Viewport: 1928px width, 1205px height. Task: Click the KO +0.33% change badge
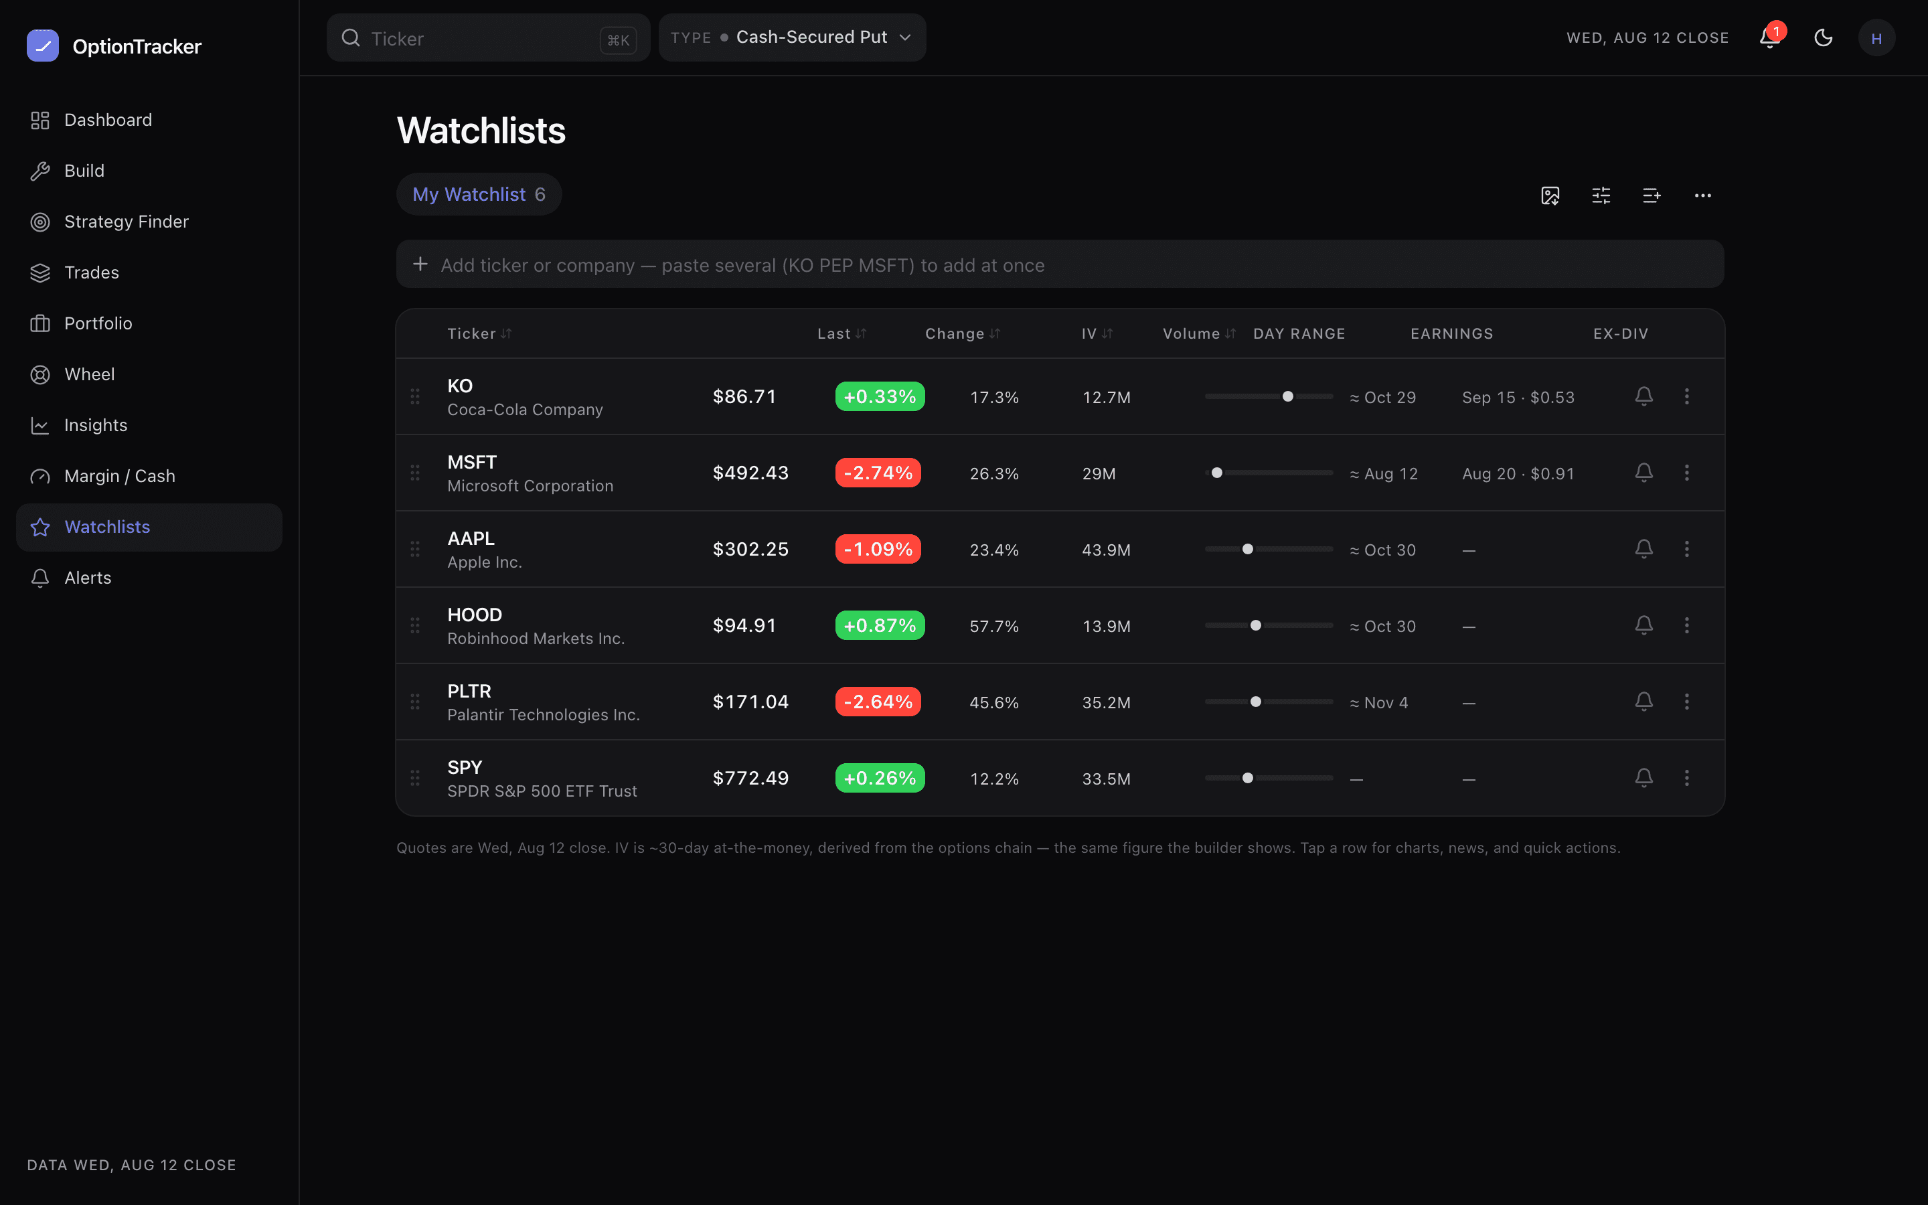coord(880,396)
